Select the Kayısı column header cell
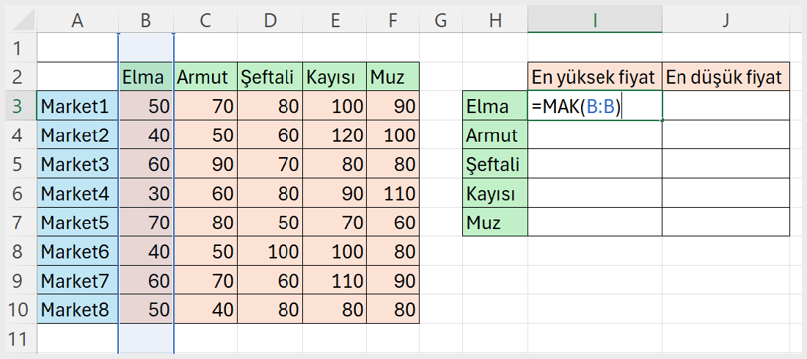 [x=335, y=77]
